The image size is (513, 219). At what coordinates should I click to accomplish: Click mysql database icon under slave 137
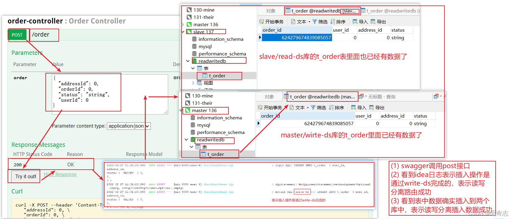194,46
